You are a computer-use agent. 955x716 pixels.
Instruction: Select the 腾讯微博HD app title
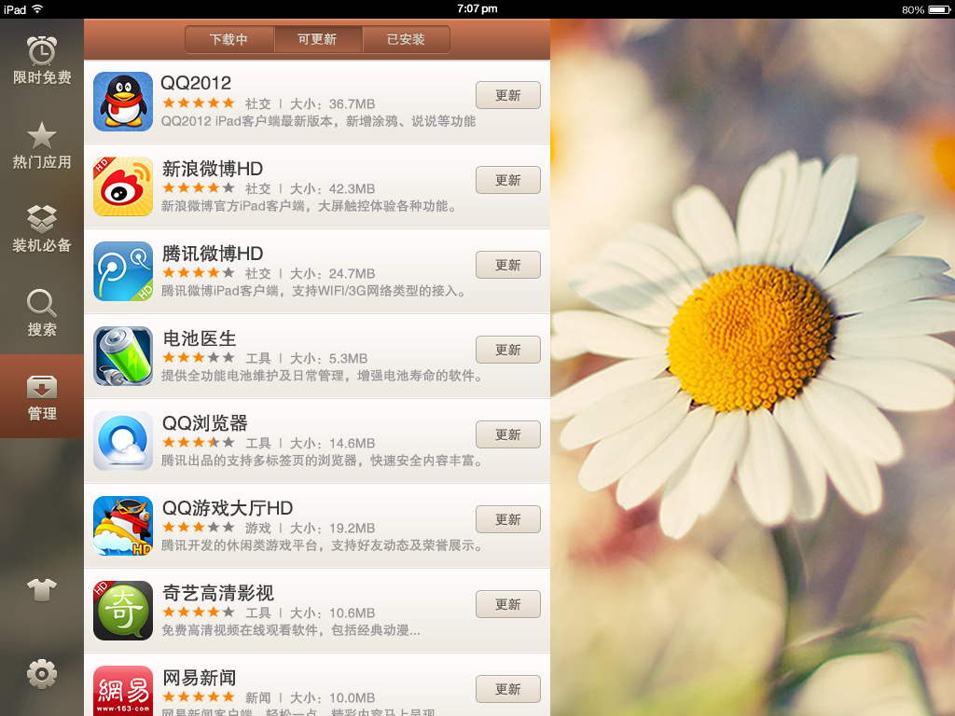click(213, 254)
